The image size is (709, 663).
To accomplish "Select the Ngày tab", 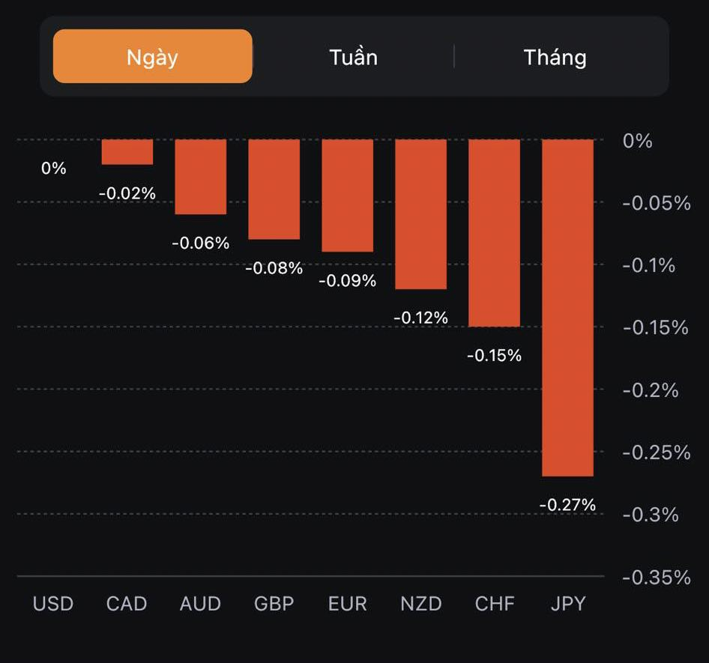I will click(152, 57).
